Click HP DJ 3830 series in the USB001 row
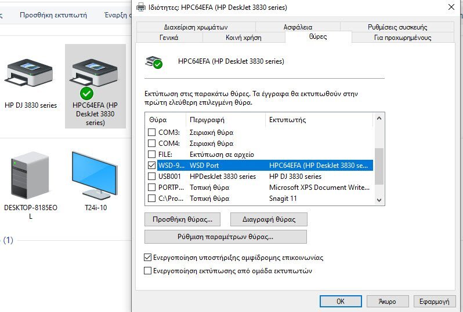 click(295, 177)
